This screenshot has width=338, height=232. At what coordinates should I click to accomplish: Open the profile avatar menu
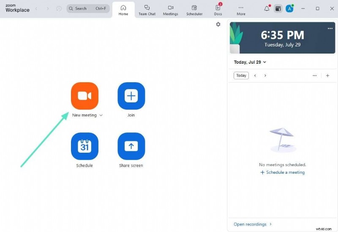point(289,8)
